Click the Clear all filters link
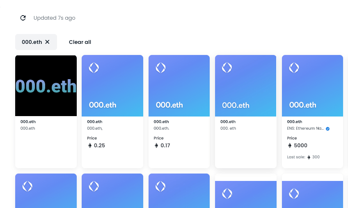 [x=80, y=42]
